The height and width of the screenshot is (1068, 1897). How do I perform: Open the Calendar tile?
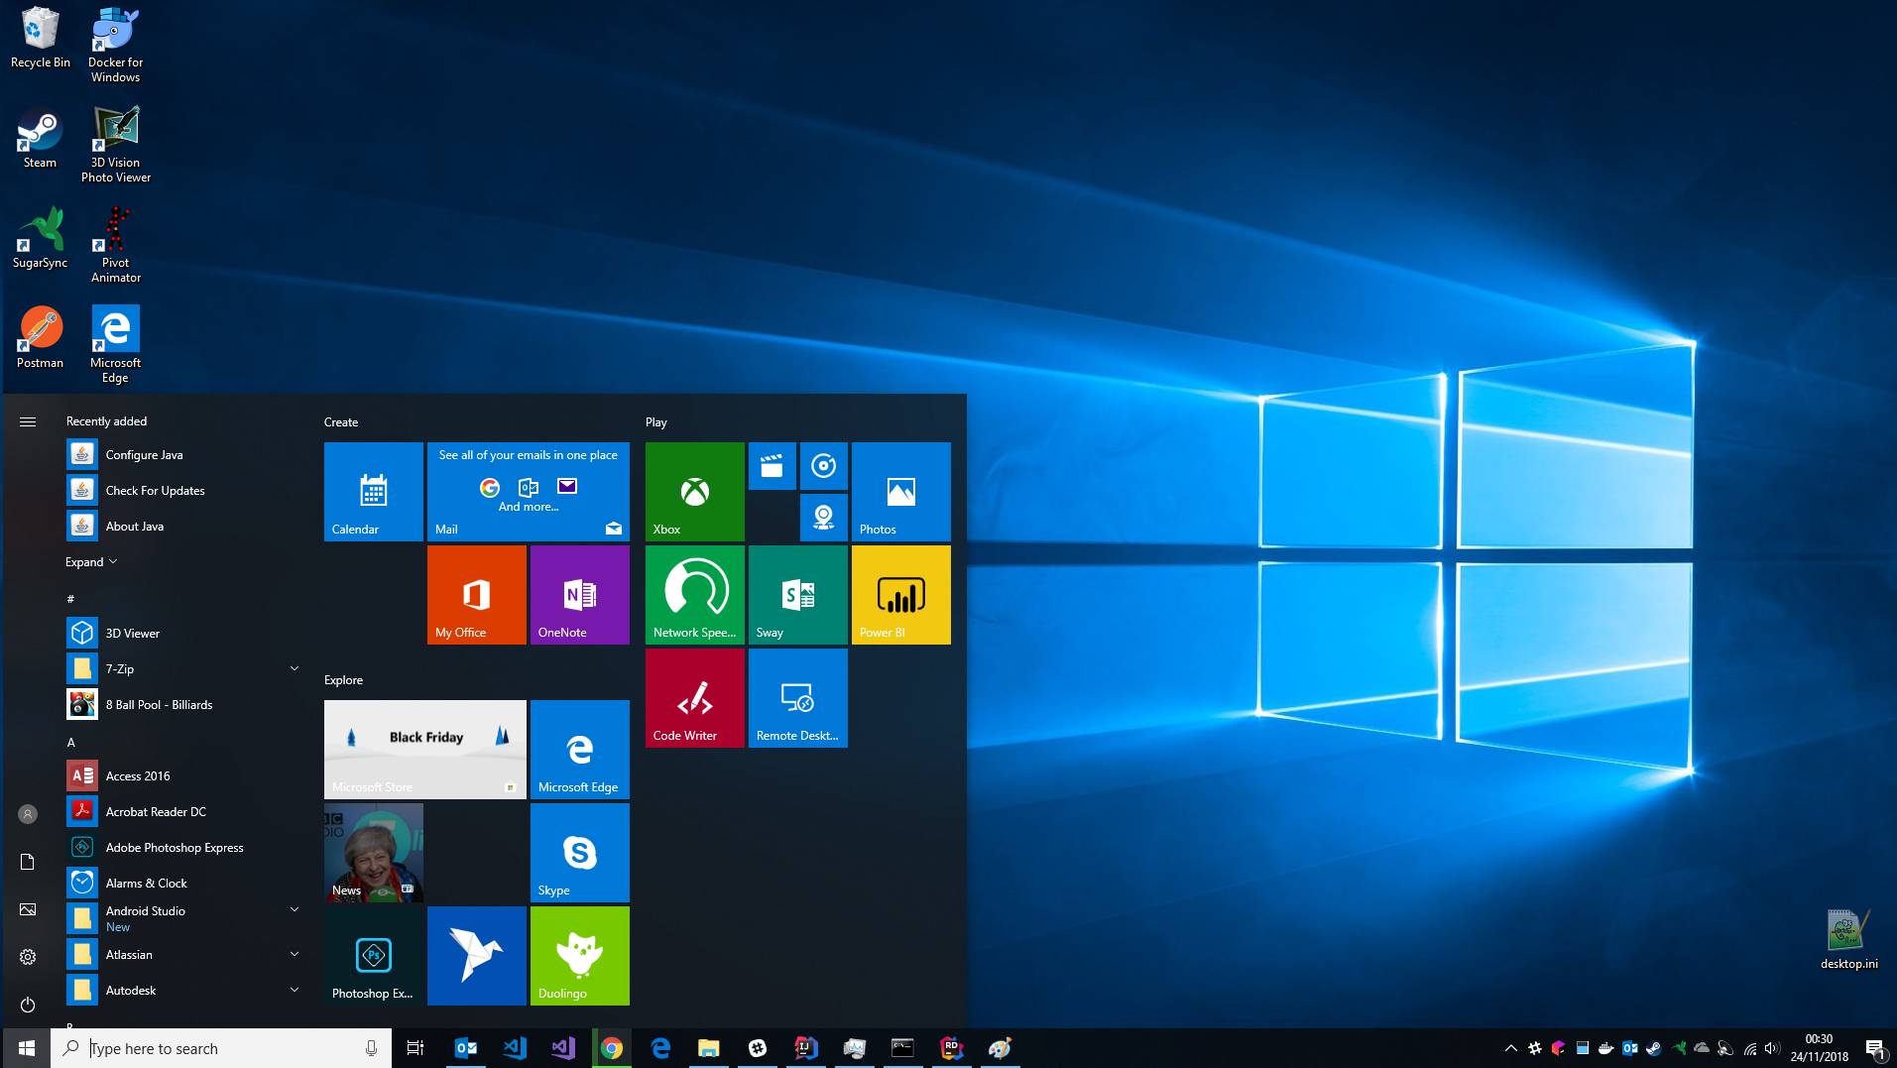373,492
